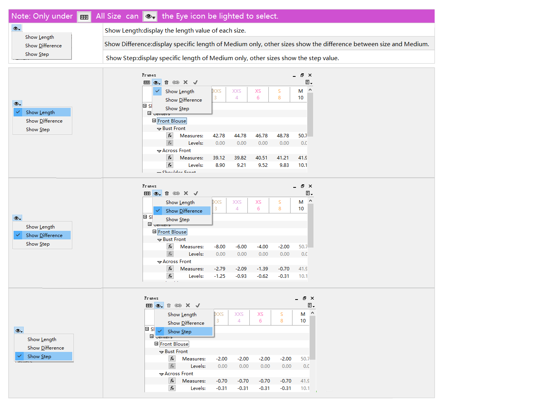Click checkmark icon in Frames panel with Show Step checked

coord(198,305)
